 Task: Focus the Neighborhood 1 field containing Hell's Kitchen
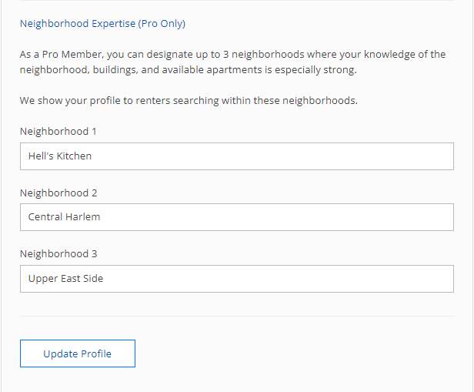tap(237, 156)
